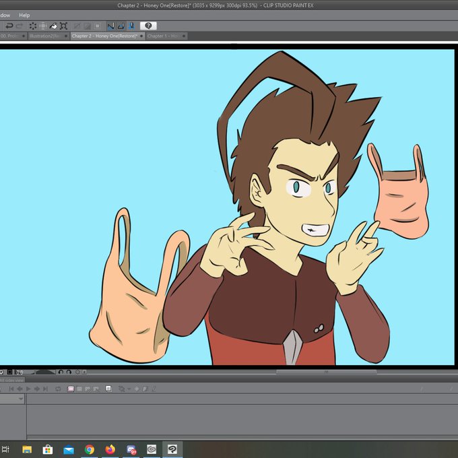Go to the last frame in timeline
The image size is (458, 458).
pos(45,389)
